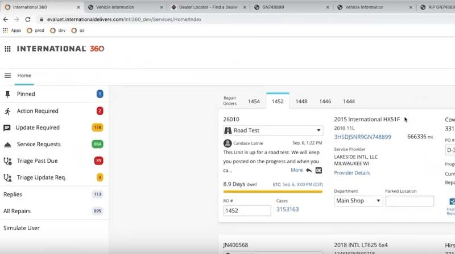Click the All Repairs count 895
455x254 pixels.
97,211
